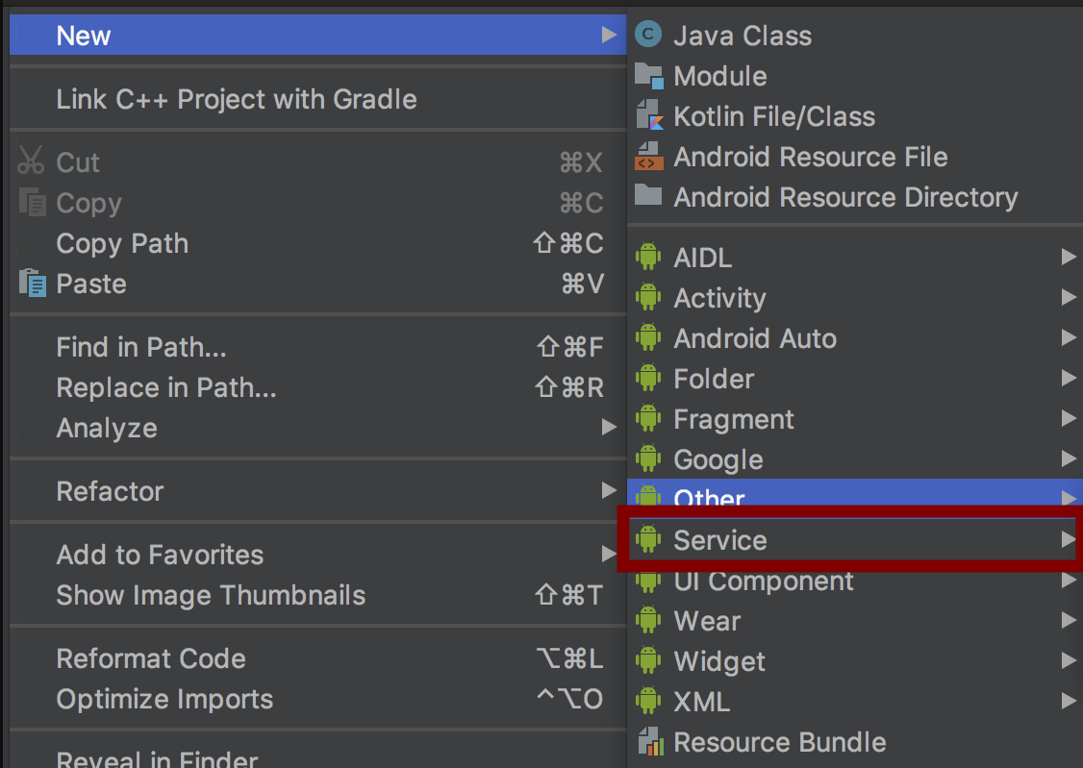The height and width of the screenshot is (768, 1083).
Task: Click the scissors icon beside Cut
Action: tap(32, 162)
